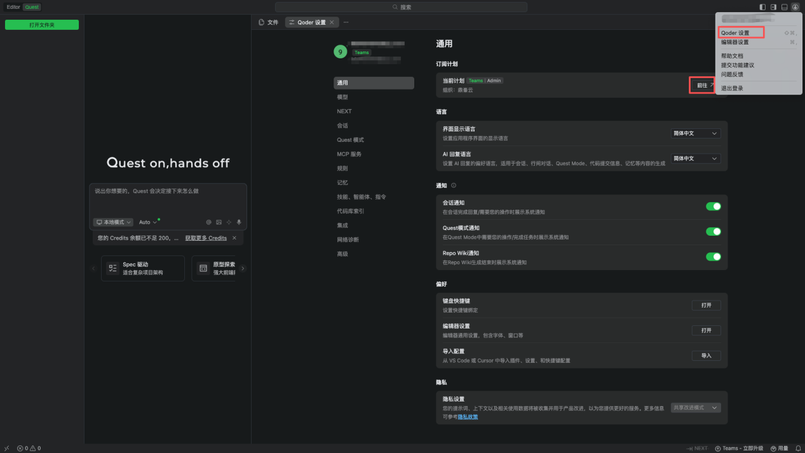Click Teams - 立即升级 in status bar
The height and width of the screenshot is (453, 805).
point(739,448)
